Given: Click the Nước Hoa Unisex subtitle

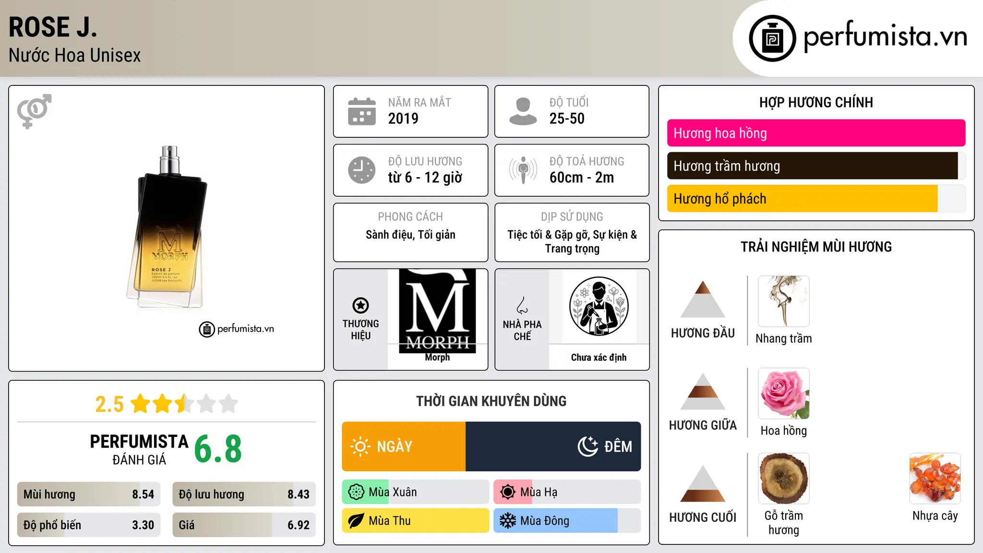Looking at the screenshot, I should coord(75,55).
